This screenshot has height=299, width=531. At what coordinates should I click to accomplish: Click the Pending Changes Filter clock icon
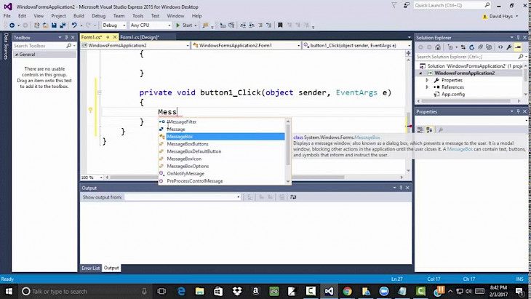coord(450,47)
